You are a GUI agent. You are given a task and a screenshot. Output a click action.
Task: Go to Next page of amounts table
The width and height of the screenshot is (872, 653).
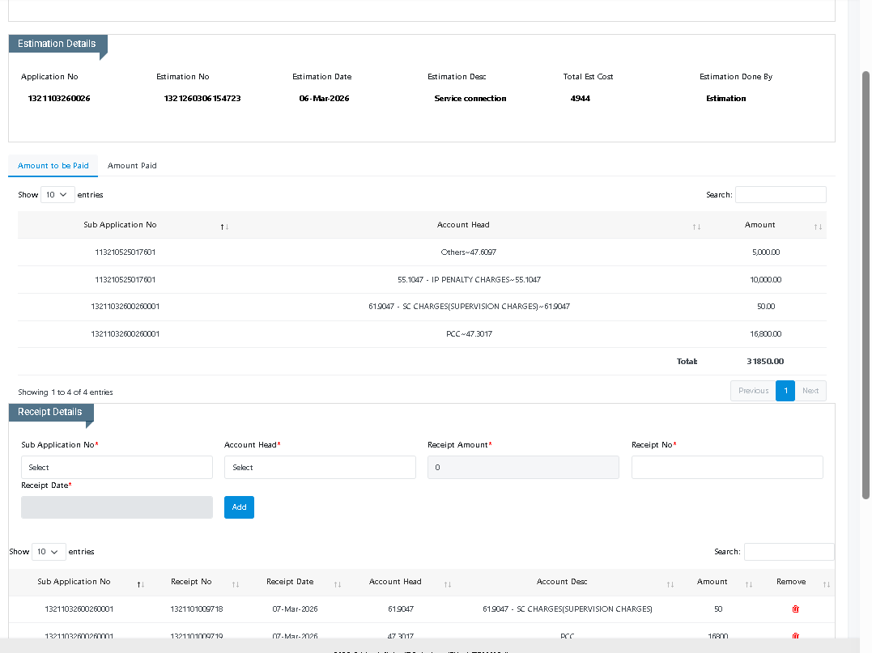(x=810, y=391)
